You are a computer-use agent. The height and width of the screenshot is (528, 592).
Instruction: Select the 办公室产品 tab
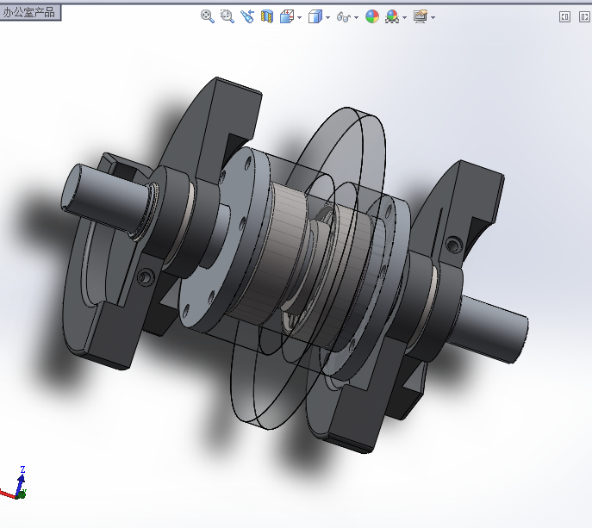(x=30, y=13)
